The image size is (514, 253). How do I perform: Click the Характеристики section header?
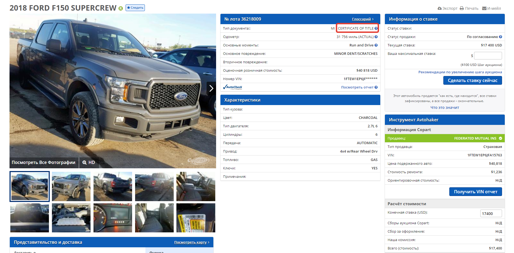[x=300, y=100]
